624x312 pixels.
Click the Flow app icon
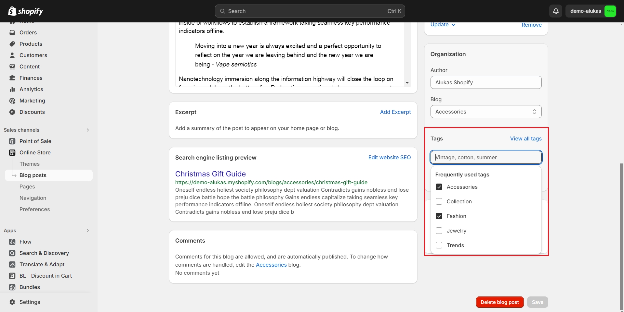[x=12, y=242]
